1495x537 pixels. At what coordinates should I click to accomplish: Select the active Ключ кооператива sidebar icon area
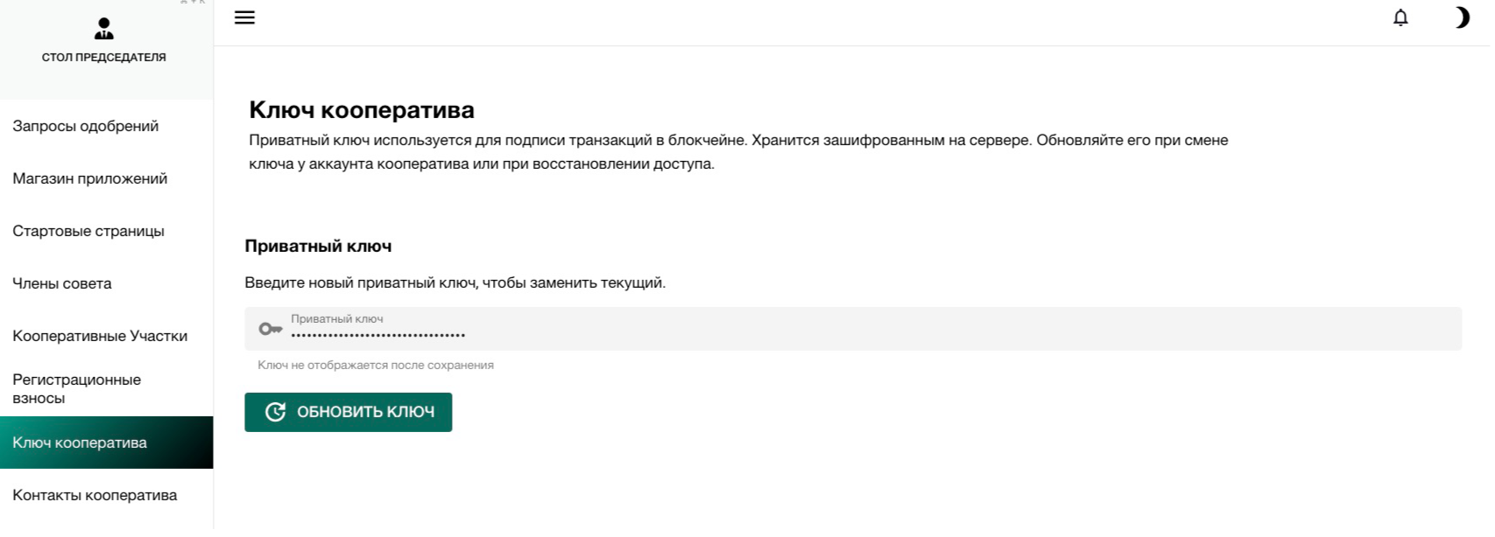tap(105, 443)
